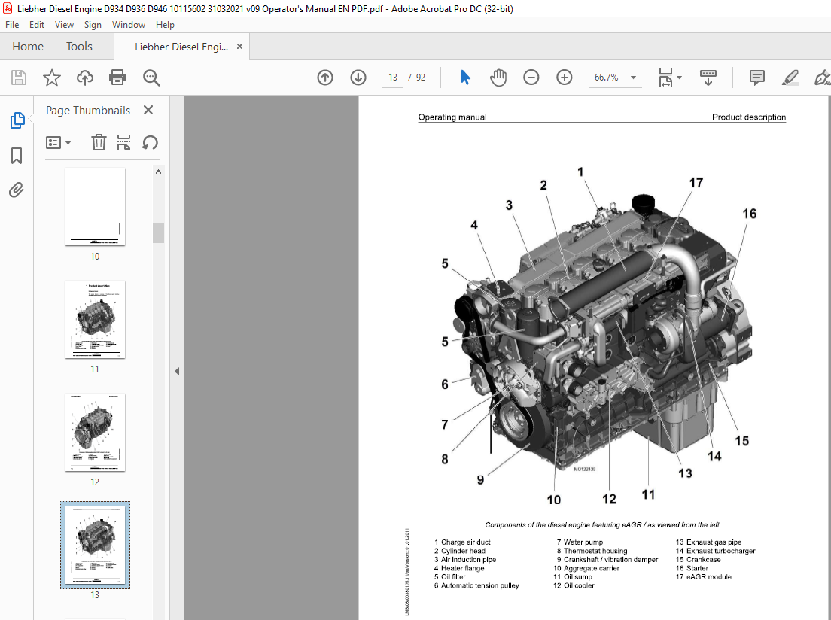
Task: Open extract pages tool in thumbnails
Action: point(123,142)
